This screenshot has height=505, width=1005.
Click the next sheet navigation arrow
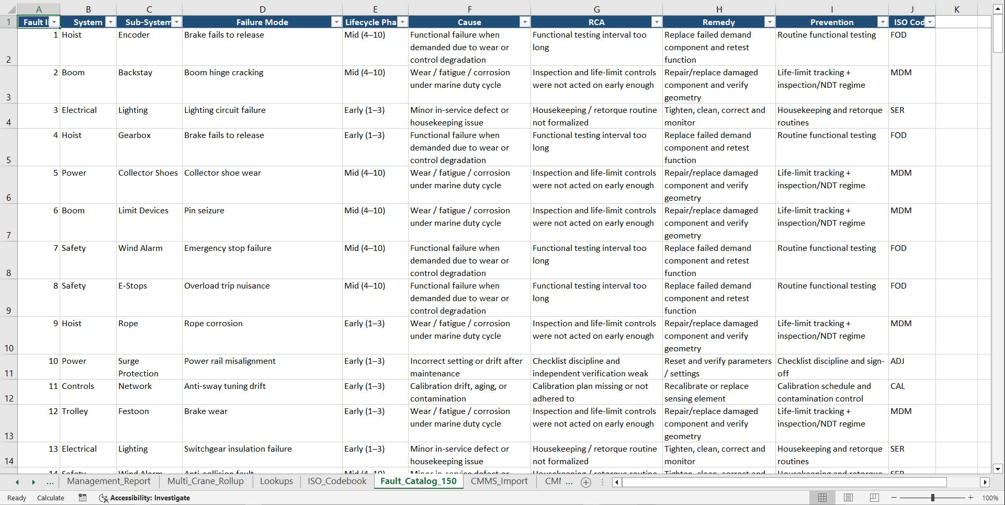(x=33, y=482)
